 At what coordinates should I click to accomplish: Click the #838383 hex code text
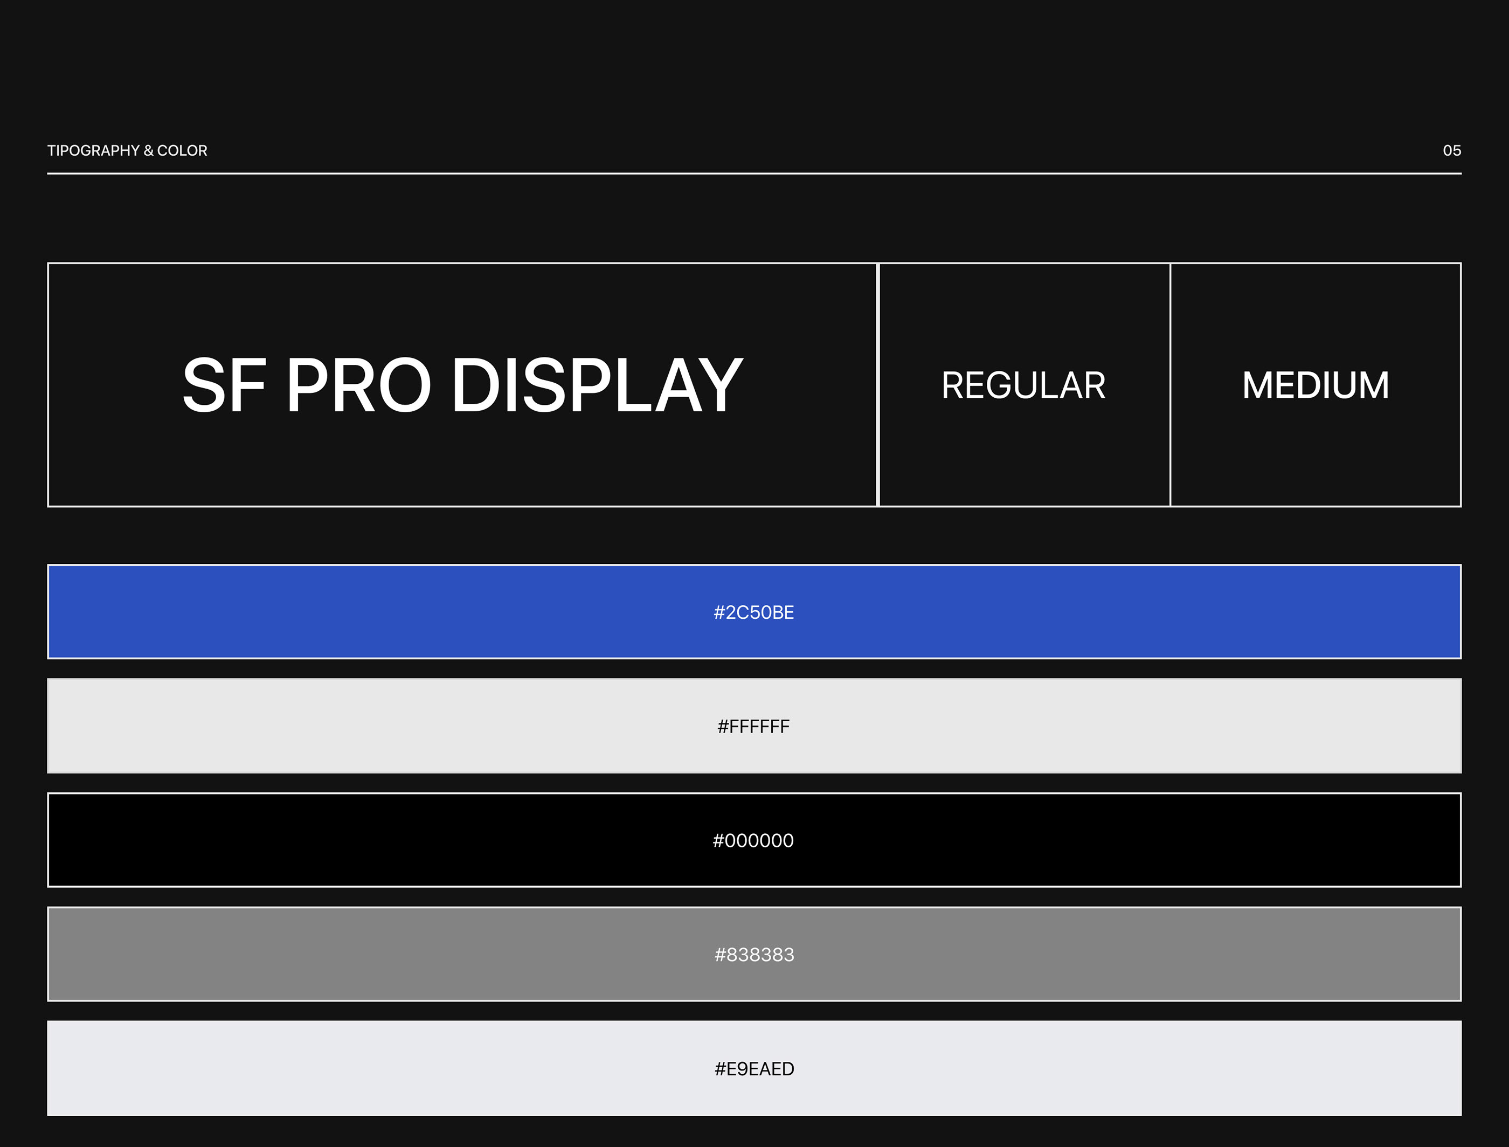click(x=753, y=955)
